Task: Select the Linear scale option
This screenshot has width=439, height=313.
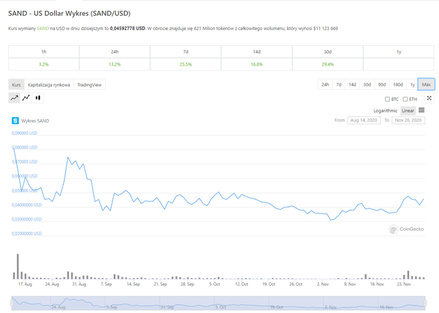Action: pyautogui.click(x=408, y=111)
